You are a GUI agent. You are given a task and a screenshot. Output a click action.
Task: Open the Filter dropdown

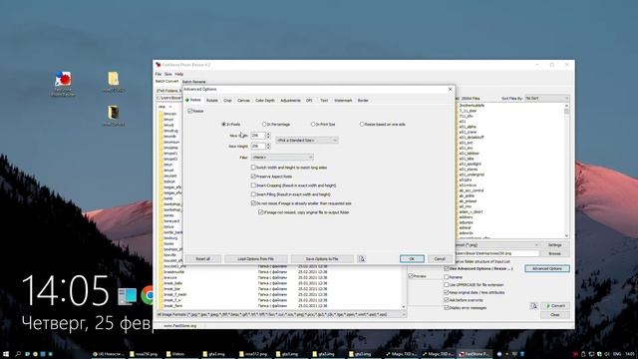[282, 158]
